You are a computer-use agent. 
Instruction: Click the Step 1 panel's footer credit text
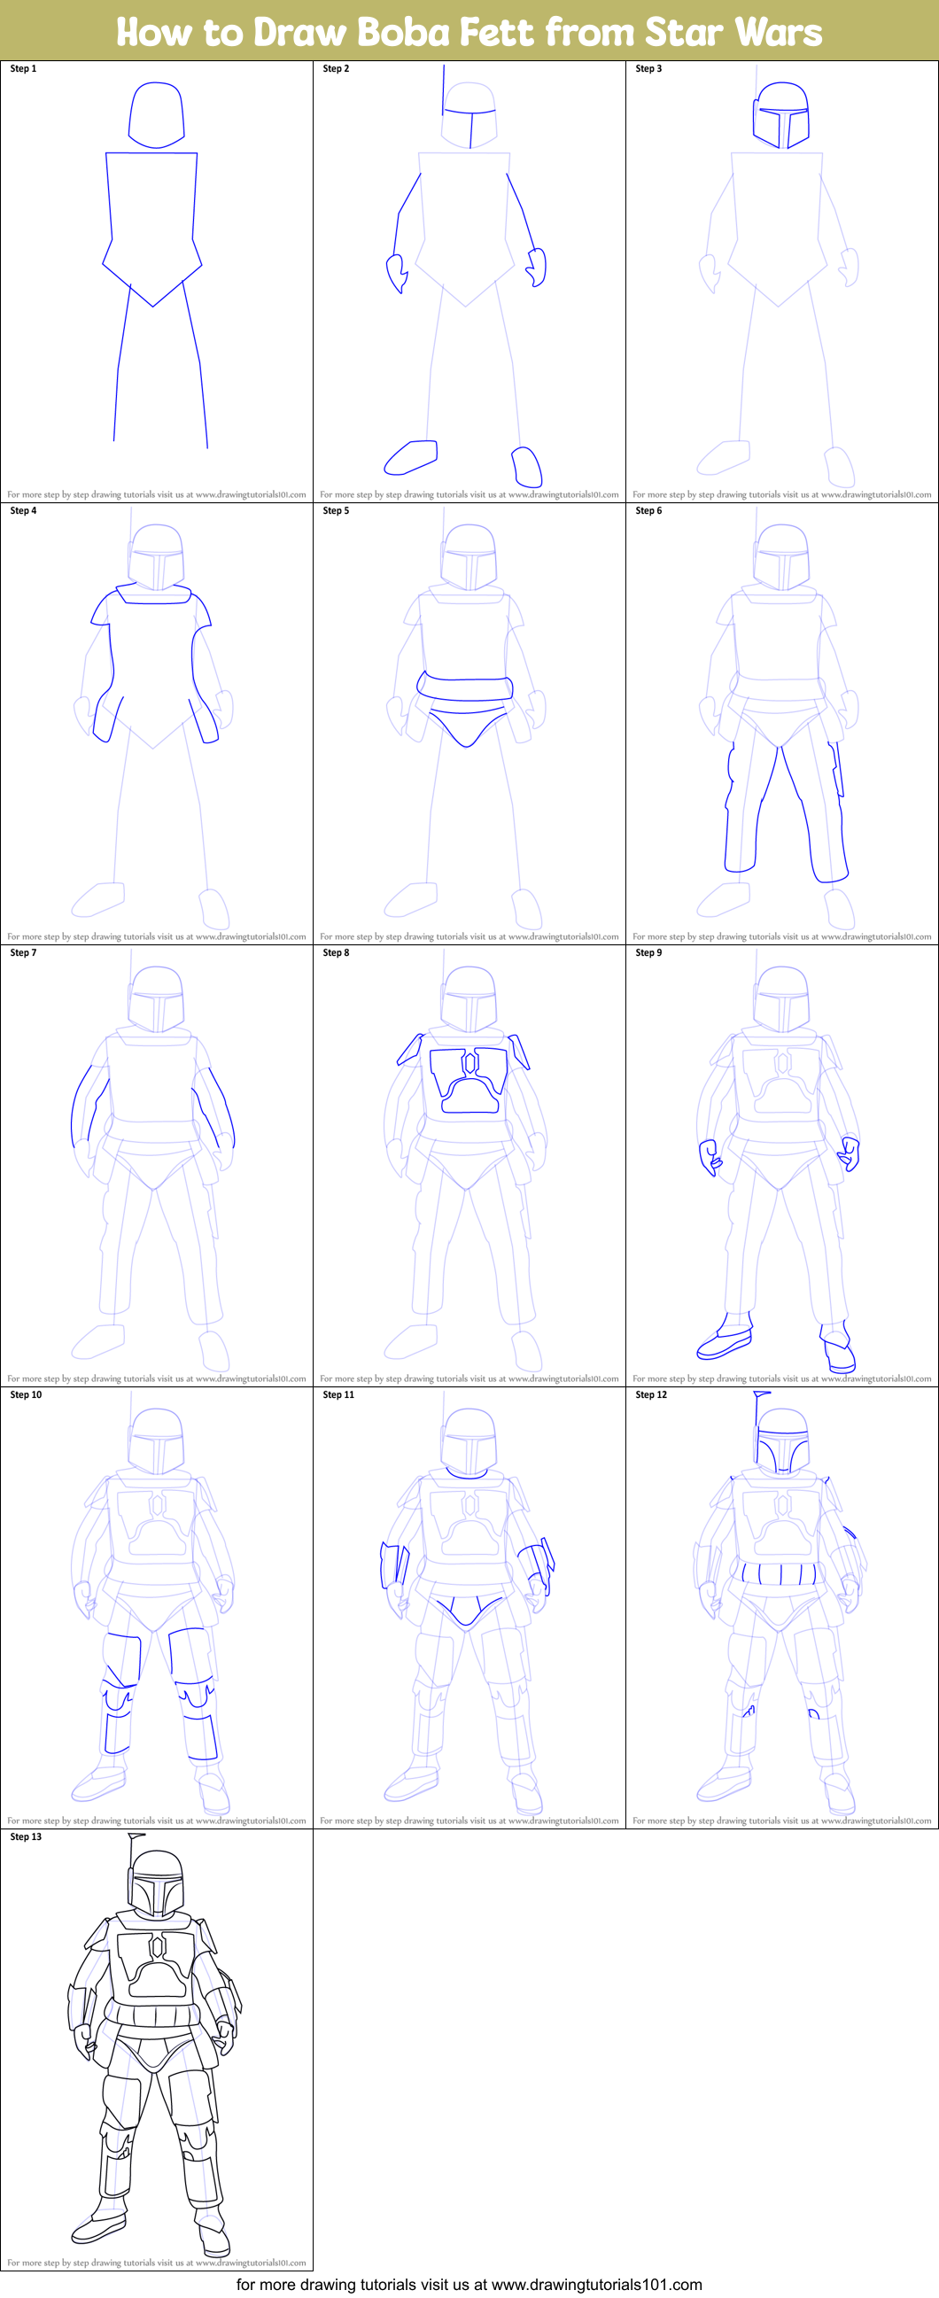click(156, 494)
